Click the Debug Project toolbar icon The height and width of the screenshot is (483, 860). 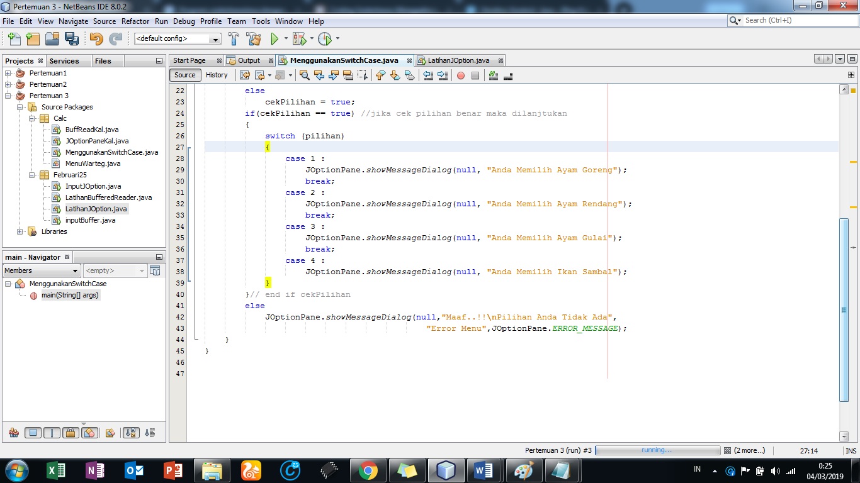(x=298, y=39)
